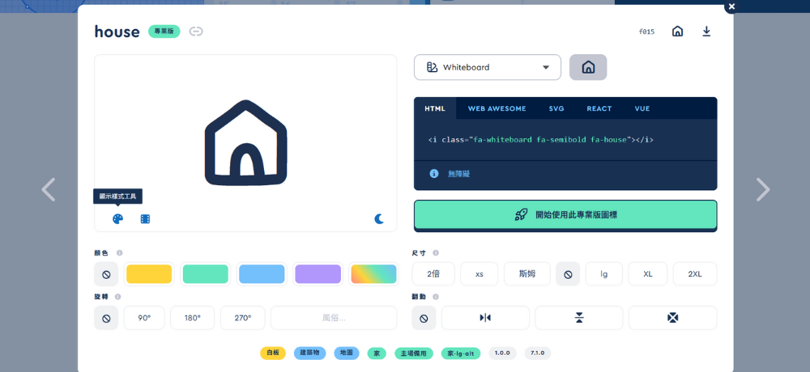Open the Whiteboard style dropdown
The height and width of the screenshot is (372, 810).
[488, 67]
